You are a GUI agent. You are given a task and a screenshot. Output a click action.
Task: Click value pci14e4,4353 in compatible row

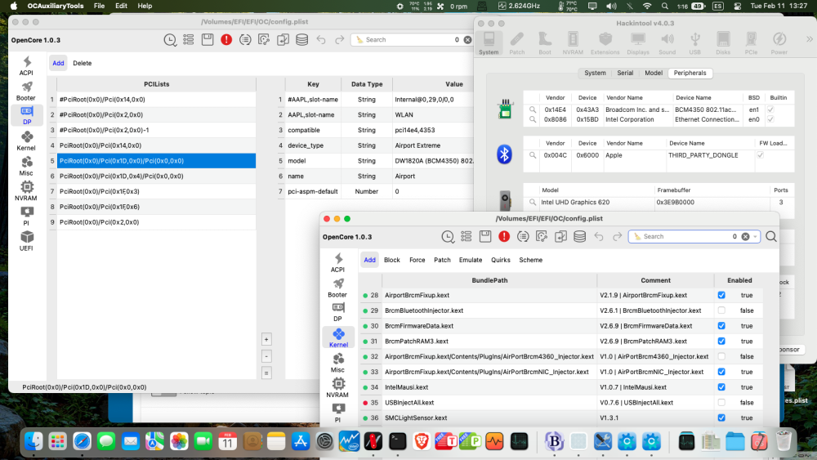click(415, 130)
